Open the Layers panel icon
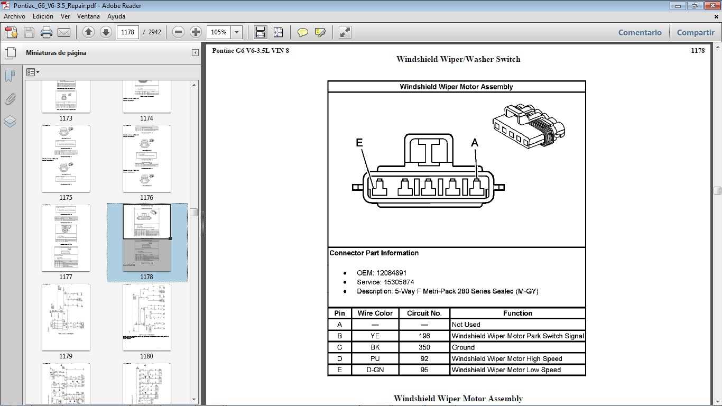 click(x=10, y=122)
